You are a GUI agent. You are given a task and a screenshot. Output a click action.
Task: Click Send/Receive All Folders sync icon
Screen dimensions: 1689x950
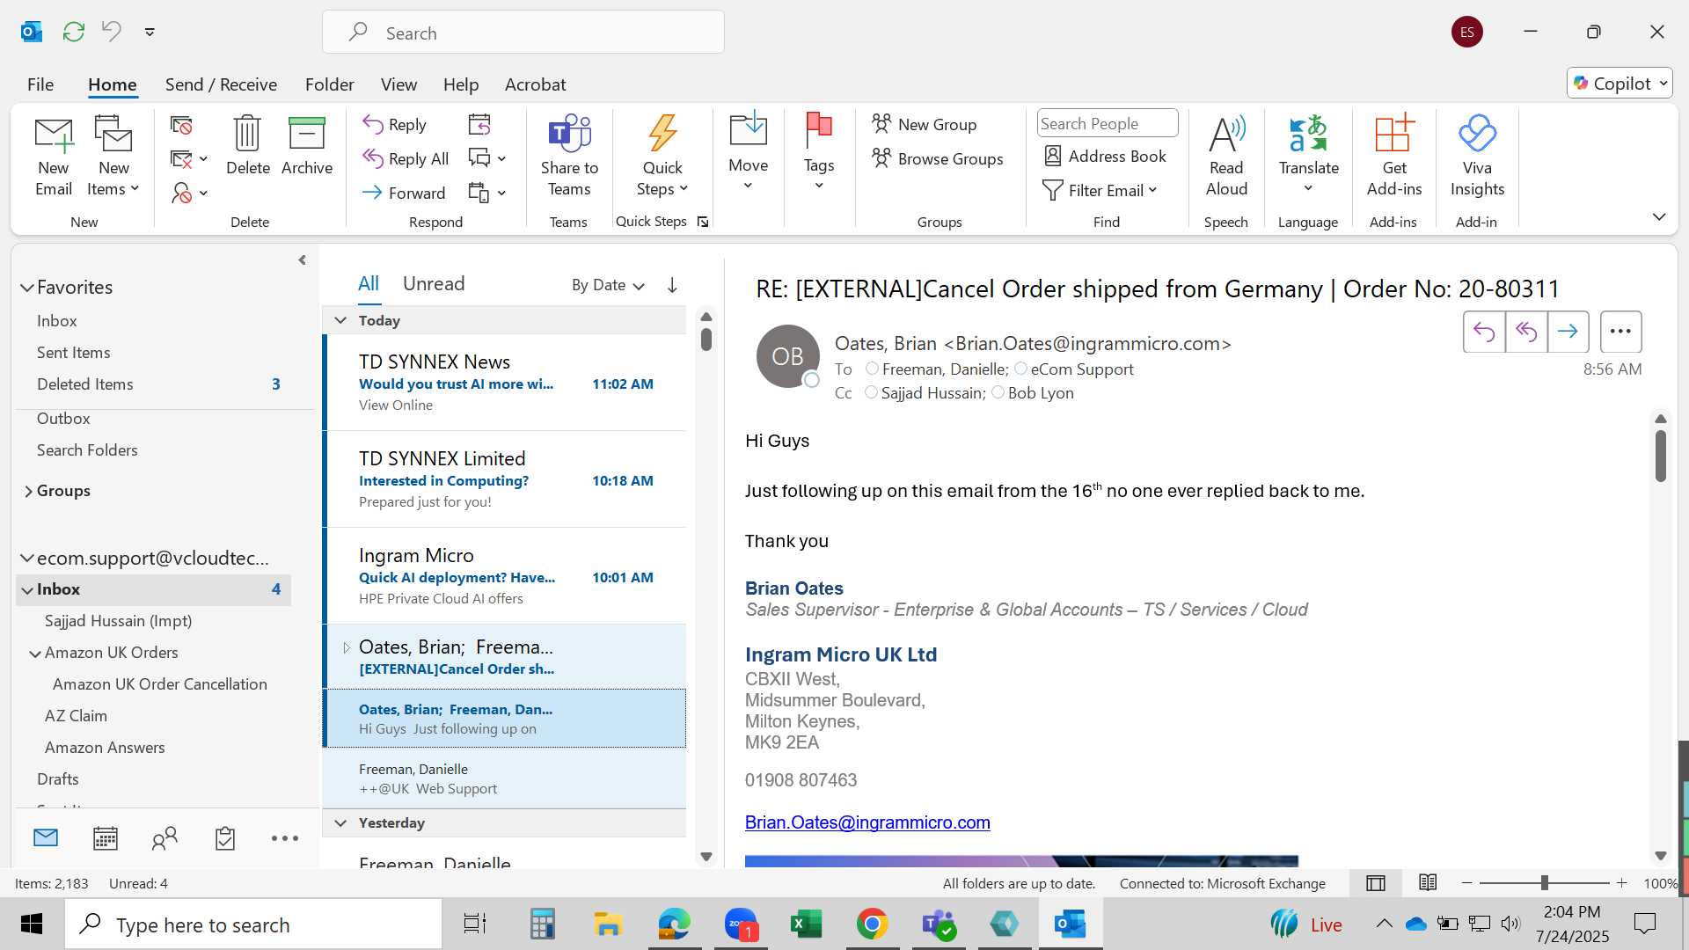[74, 33]
